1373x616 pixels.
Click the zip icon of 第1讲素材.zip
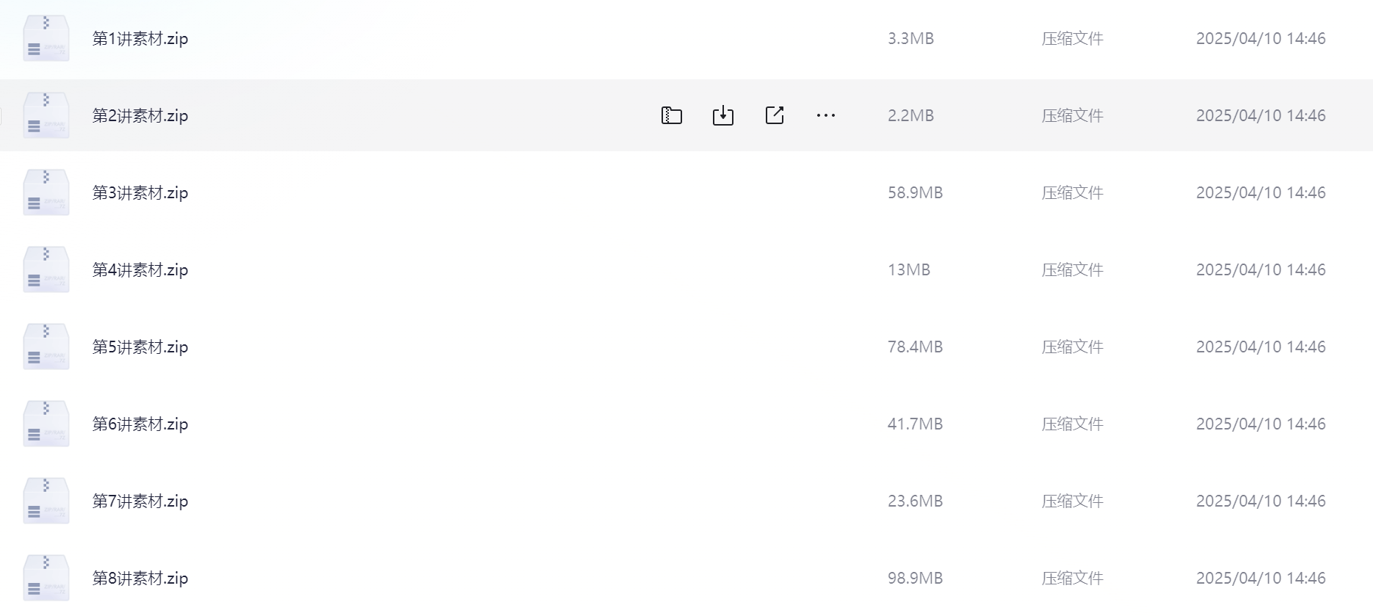pos(46,38)
